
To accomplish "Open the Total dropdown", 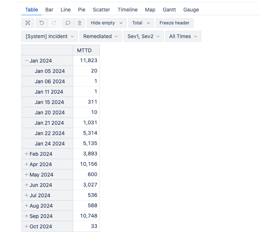I will 141,23.
